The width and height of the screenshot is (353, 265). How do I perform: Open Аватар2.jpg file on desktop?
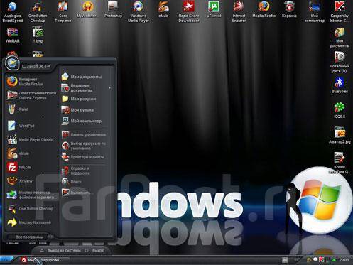click(340, 136)
